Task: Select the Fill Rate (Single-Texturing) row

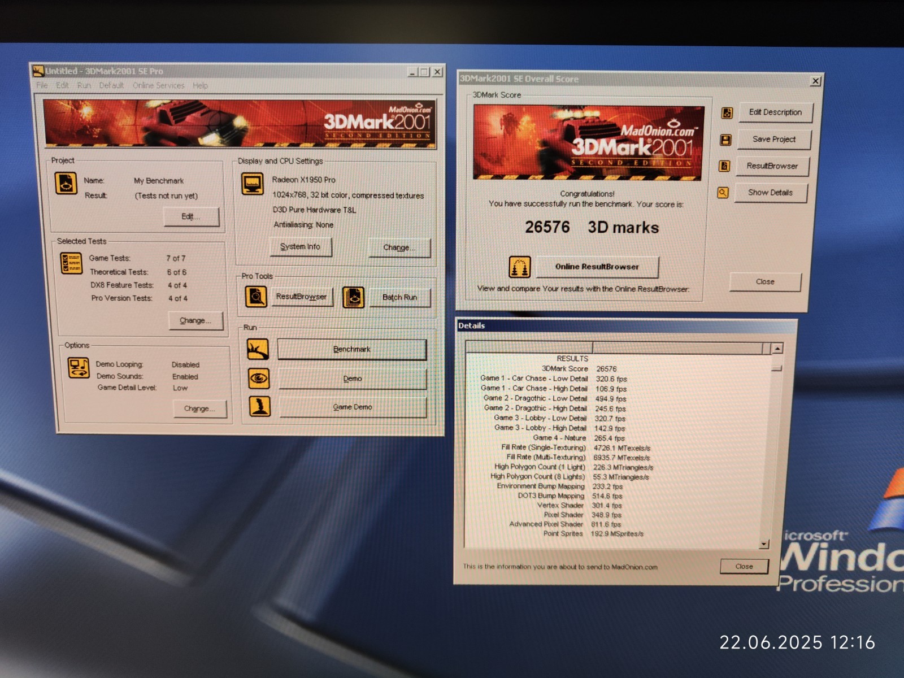Action: pyautogui.click(x=576, y=447)
